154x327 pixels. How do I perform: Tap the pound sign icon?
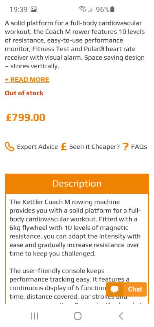(x=64, y=147)
